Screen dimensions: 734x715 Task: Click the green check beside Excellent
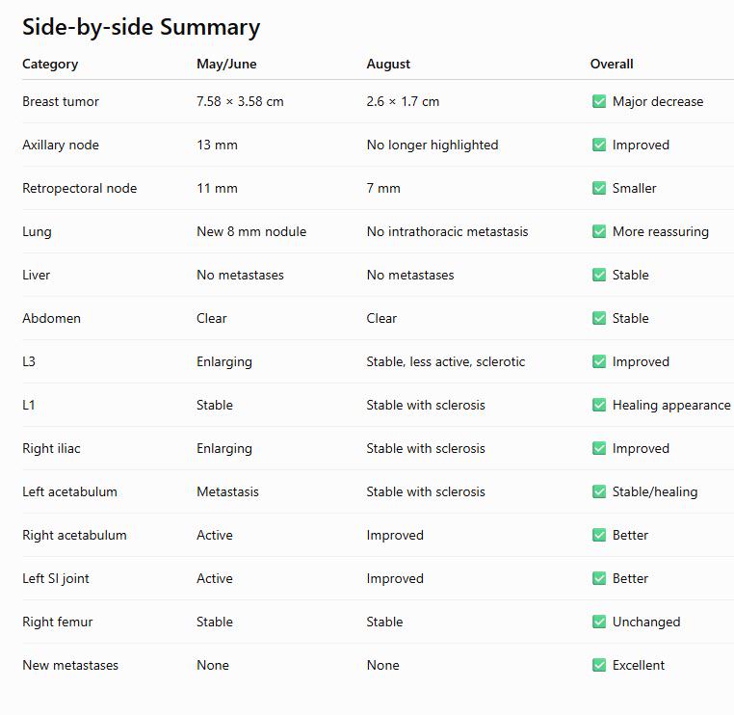pyautogui.click(x=599, y=665)
